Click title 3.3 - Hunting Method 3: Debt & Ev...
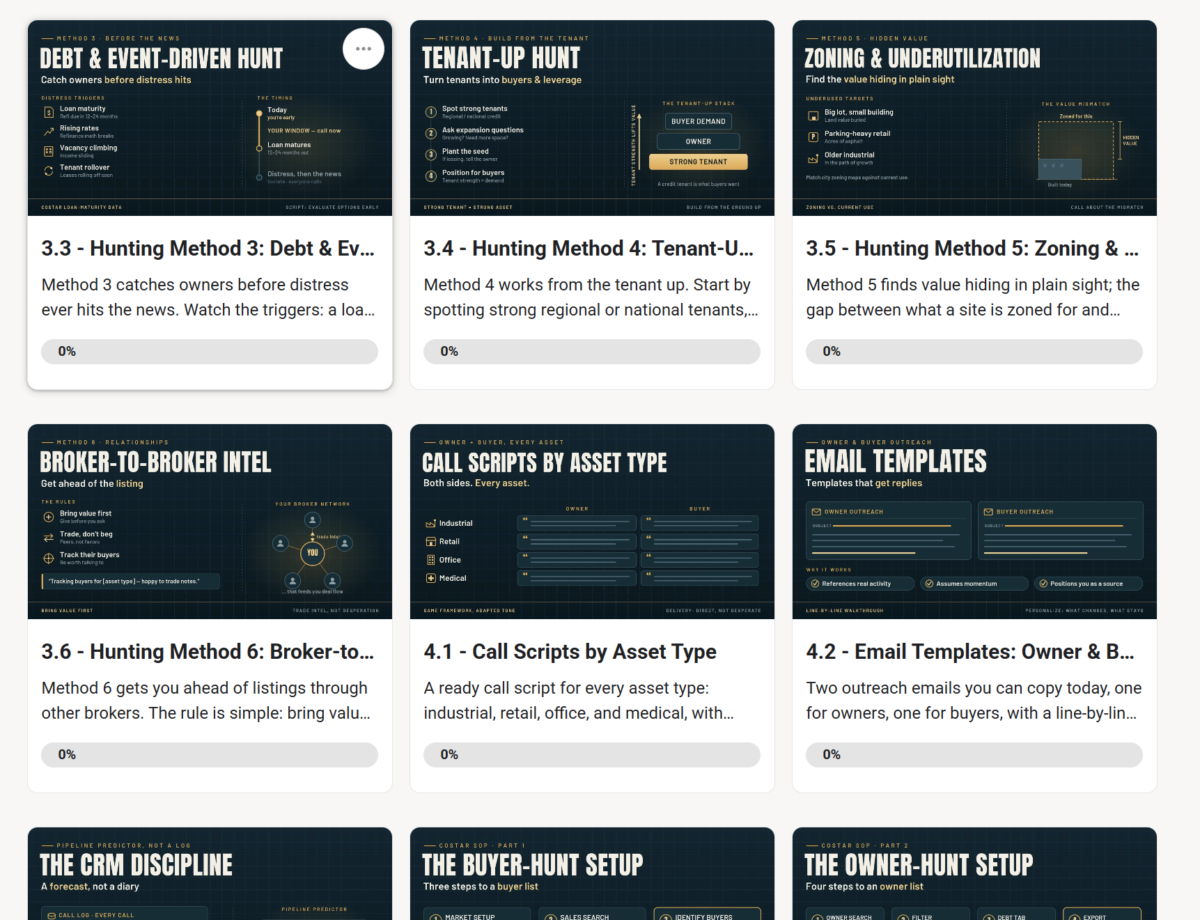This screenshot has height=920, width=1200. click(x=208, y=249)
